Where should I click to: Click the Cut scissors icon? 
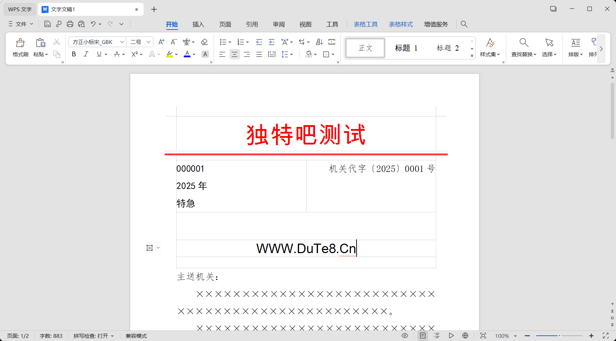(x=56, y=41)
